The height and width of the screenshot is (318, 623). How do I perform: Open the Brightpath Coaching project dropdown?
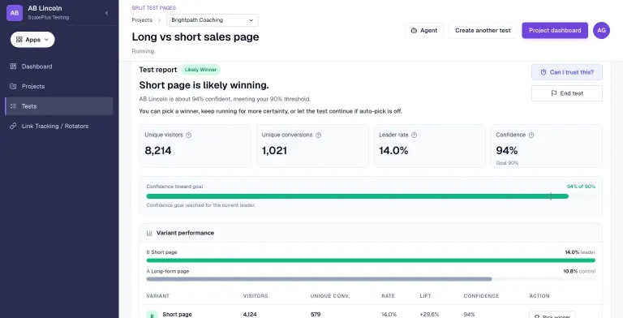coord(213,20)
